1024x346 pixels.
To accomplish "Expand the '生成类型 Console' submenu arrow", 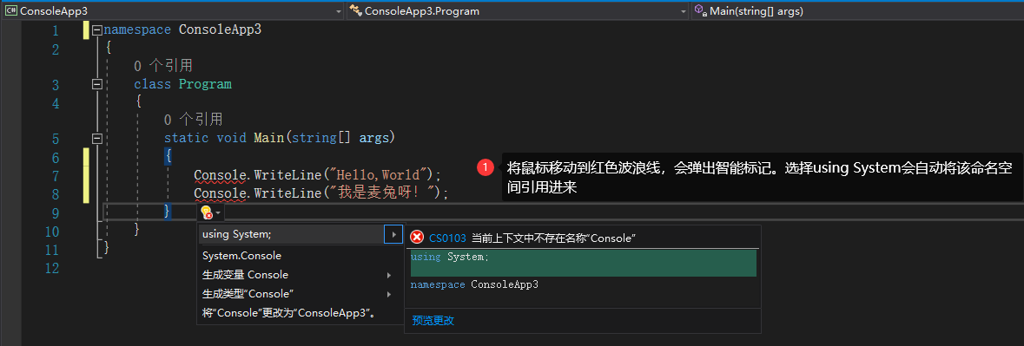I will tap(389, 294).
